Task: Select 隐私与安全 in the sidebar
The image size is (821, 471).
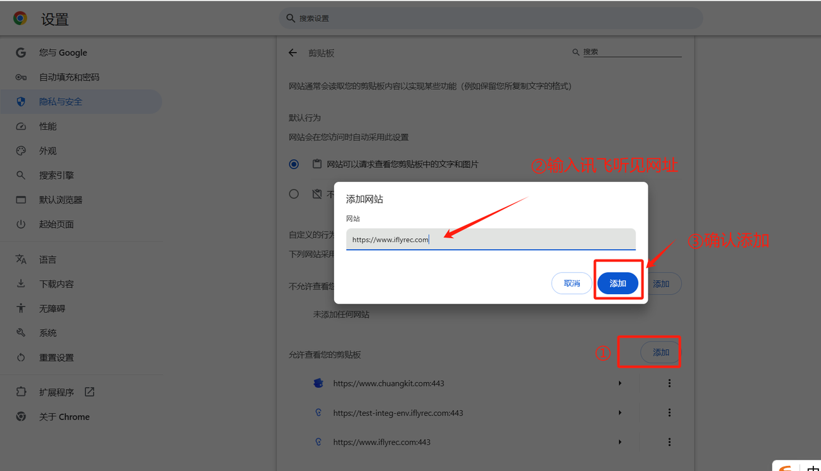Action: tap(81, 101)
